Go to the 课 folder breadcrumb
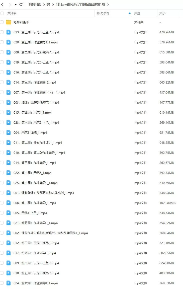This screenshot has width=183, height=290. 48,5
